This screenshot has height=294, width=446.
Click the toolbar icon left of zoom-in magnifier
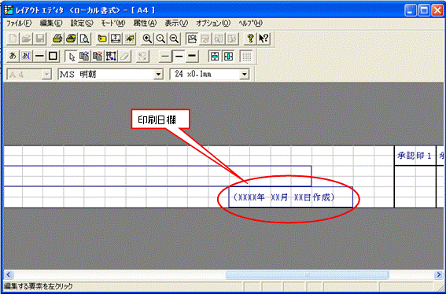click(130, 39)
